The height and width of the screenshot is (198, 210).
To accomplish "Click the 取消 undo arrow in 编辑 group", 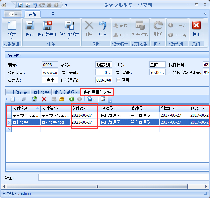I will click(103, 26).
